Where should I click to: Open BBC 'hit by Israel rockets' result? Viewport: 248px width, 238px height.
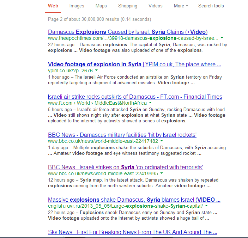[x=122, y=135]
